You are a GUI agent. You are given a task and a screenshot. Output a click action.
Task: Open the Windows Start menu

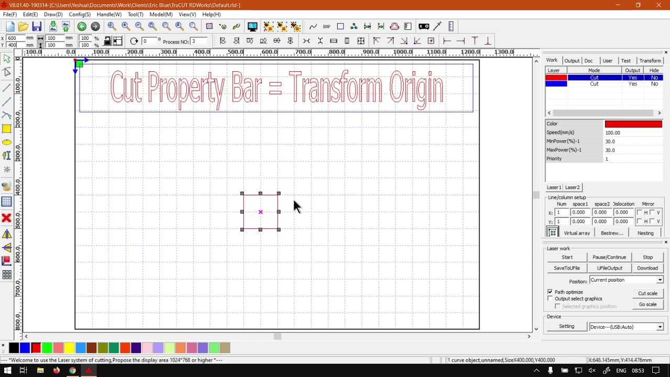[7, 371]
